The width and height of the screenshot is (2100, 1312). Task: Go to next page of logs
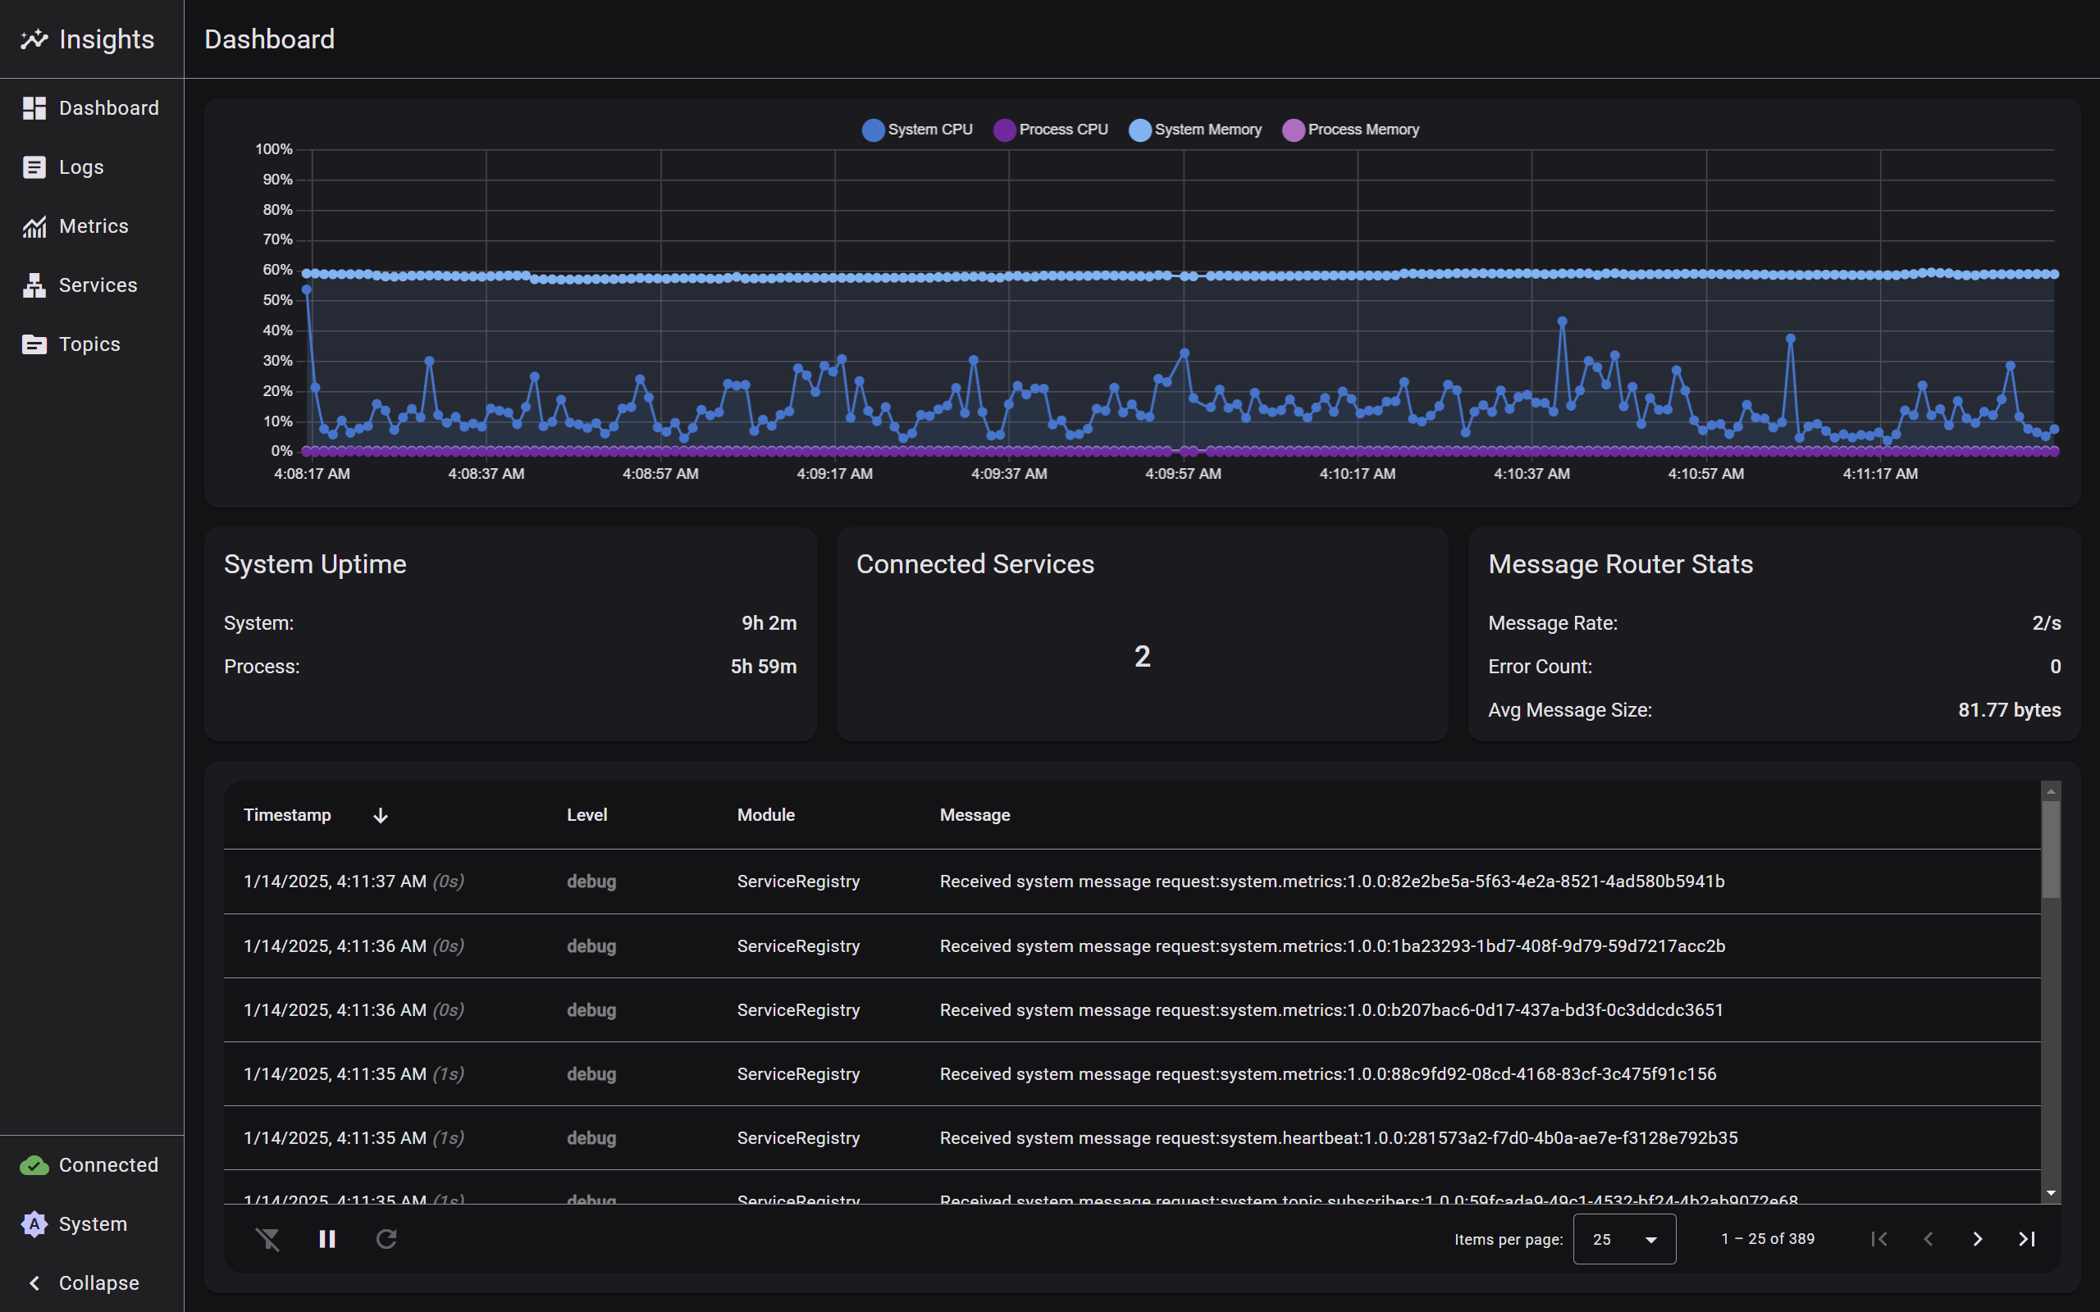(x=1978, y=1239)
